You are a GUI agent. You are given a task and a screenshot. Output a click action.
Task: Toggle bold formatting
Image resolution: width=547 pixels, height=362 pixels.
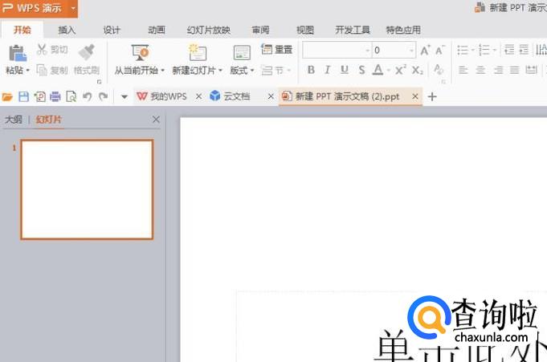pyautogui.click(x=311, y=70)
